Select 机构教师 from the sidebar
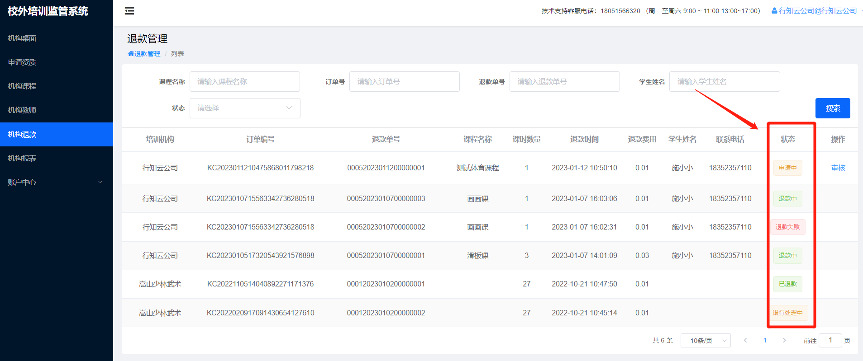863x361 pixels. pos(22,110)
